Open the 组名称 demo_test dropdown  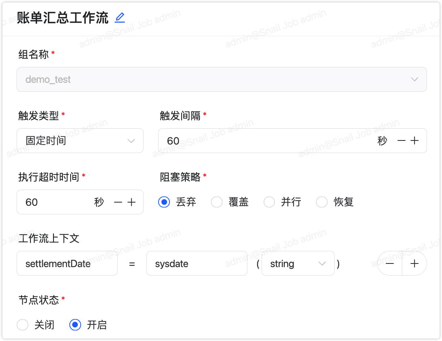click(x=221, y=79)
